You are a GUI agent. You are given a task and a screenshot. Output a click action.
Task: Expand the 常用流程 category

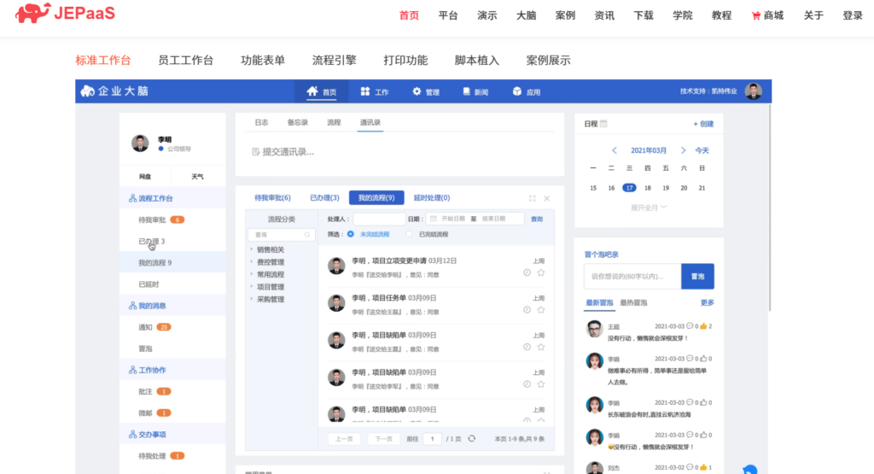pyautogui.click(x=252, y=274)
